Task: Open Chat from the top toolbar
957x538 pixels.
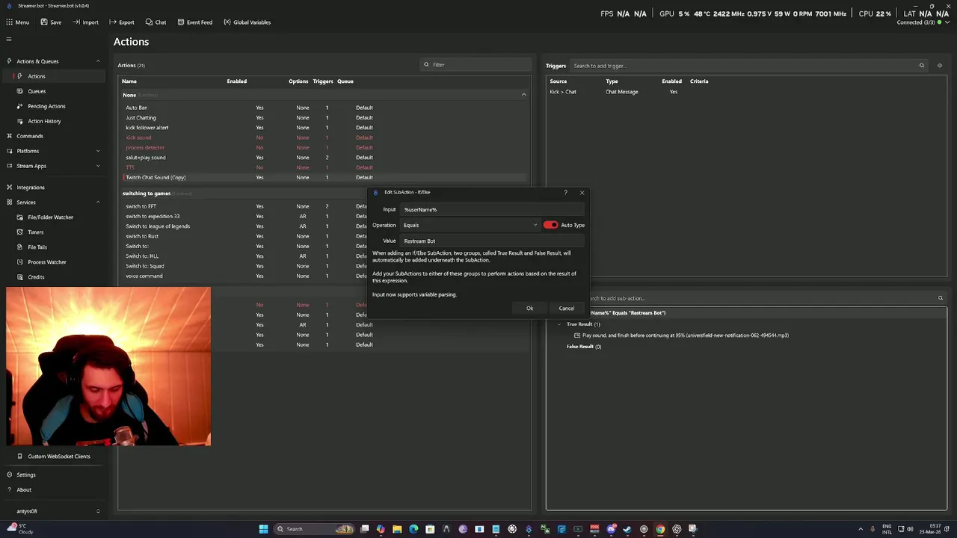Action: [156, 22]
